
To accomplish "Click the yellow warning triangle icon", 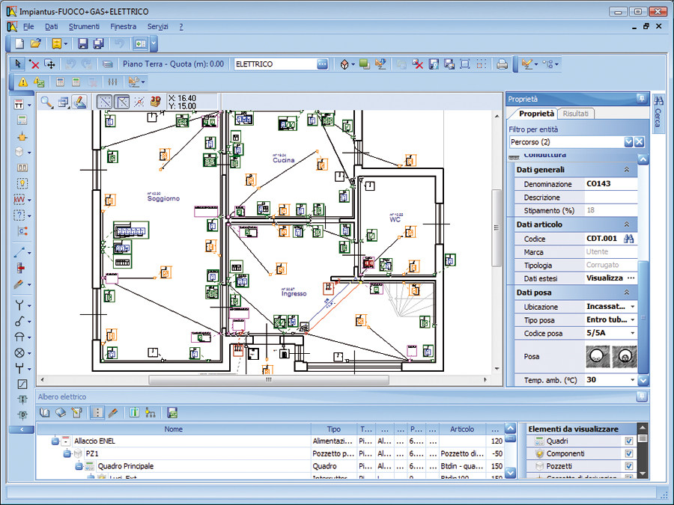I will (22, 82).
